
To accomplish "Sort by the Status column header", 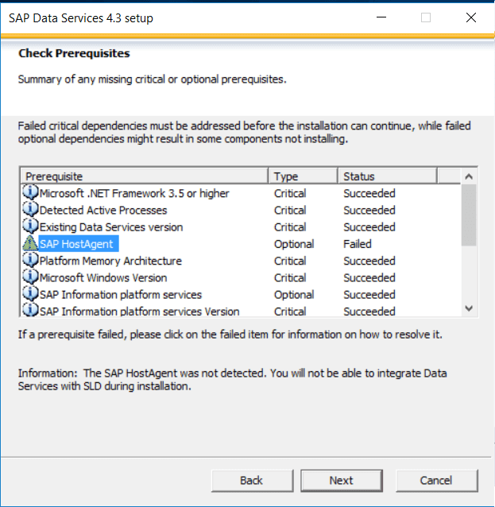I will (x=387, y=176).
